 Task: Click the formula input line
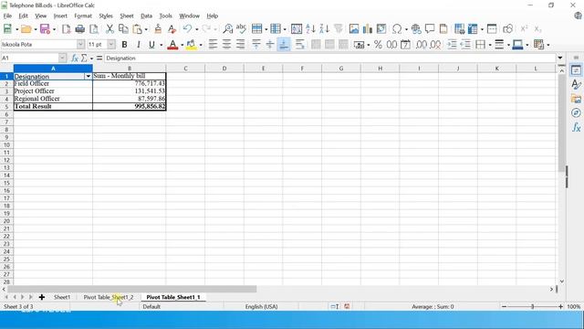330,58
